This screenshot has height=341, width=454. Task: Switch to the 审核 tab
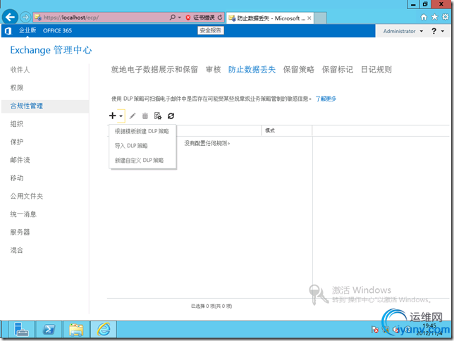tap(214, 70)
